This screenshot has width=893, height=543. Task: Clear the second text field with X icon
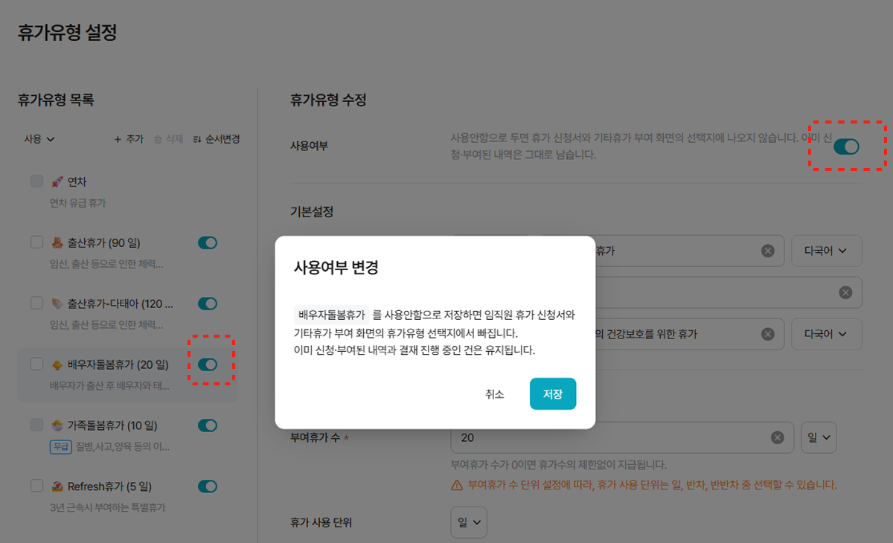click(x=845, y=292)
